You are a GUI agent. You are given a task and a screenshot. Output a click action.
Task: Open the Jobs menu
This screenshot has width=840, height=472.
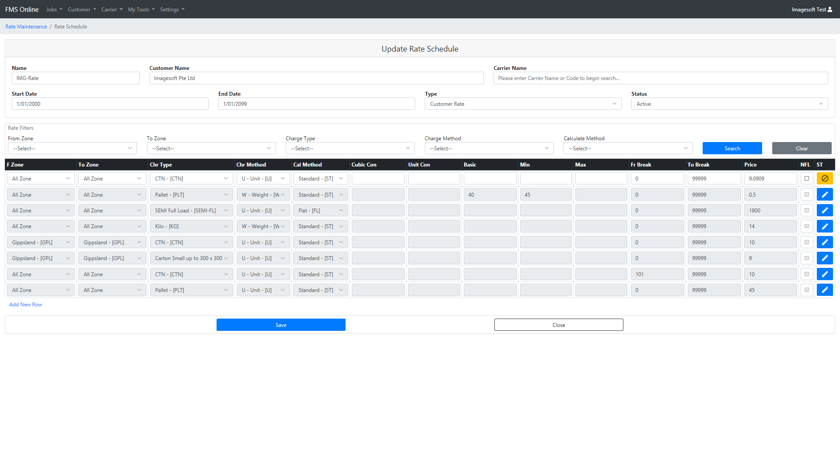point(54,9)
